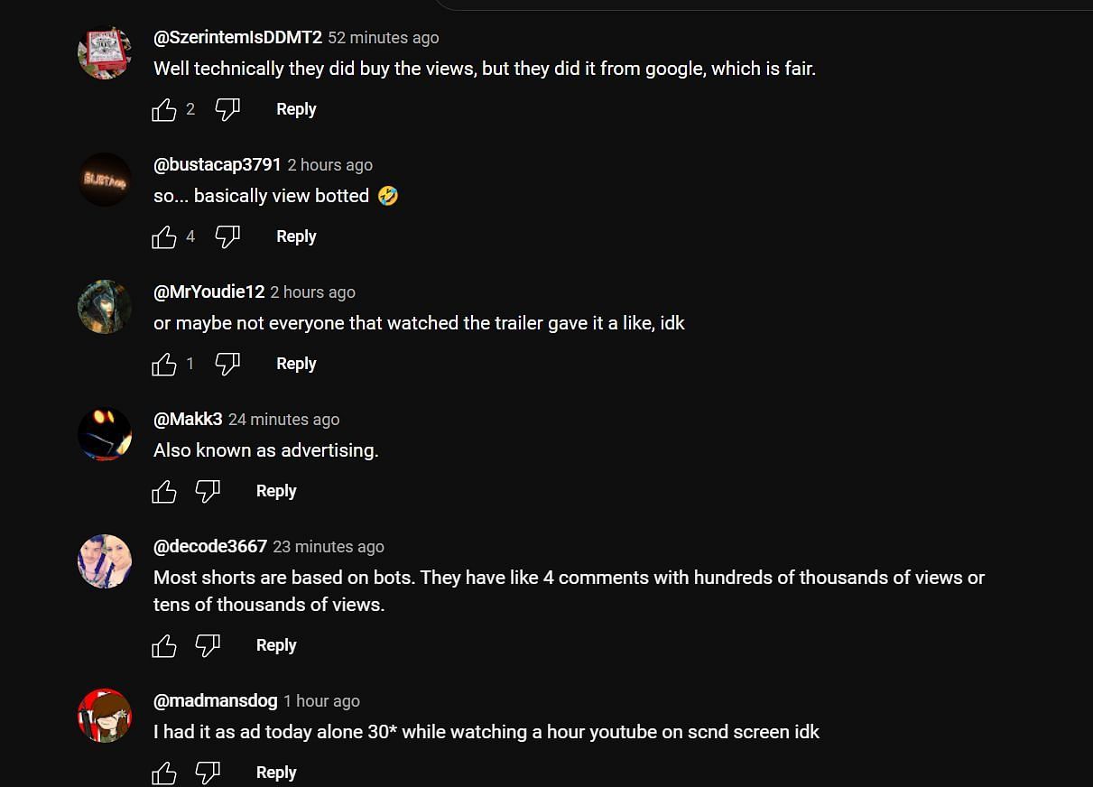Like the 'Also known as advertising' comment

click(164, 492)
